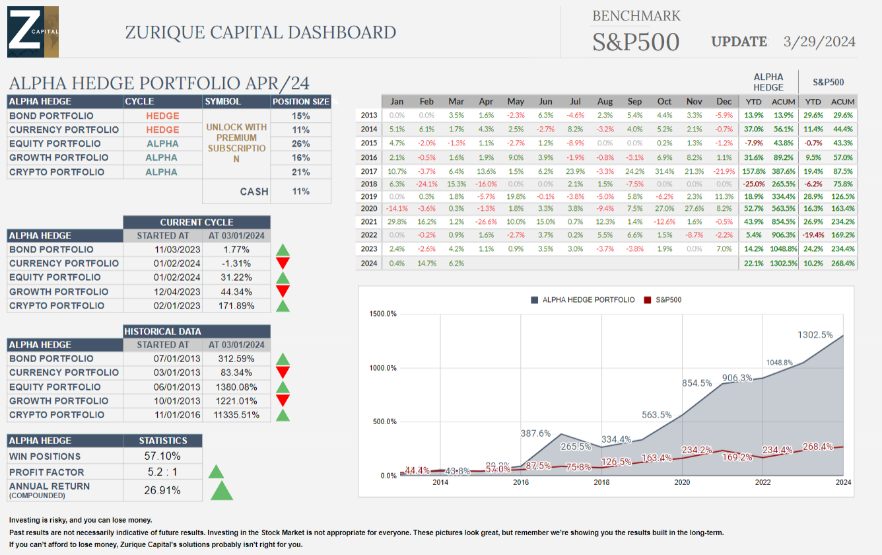Click the update date 3/29/2024
Viewport: 882px width, 555px height.
[819, 42]
